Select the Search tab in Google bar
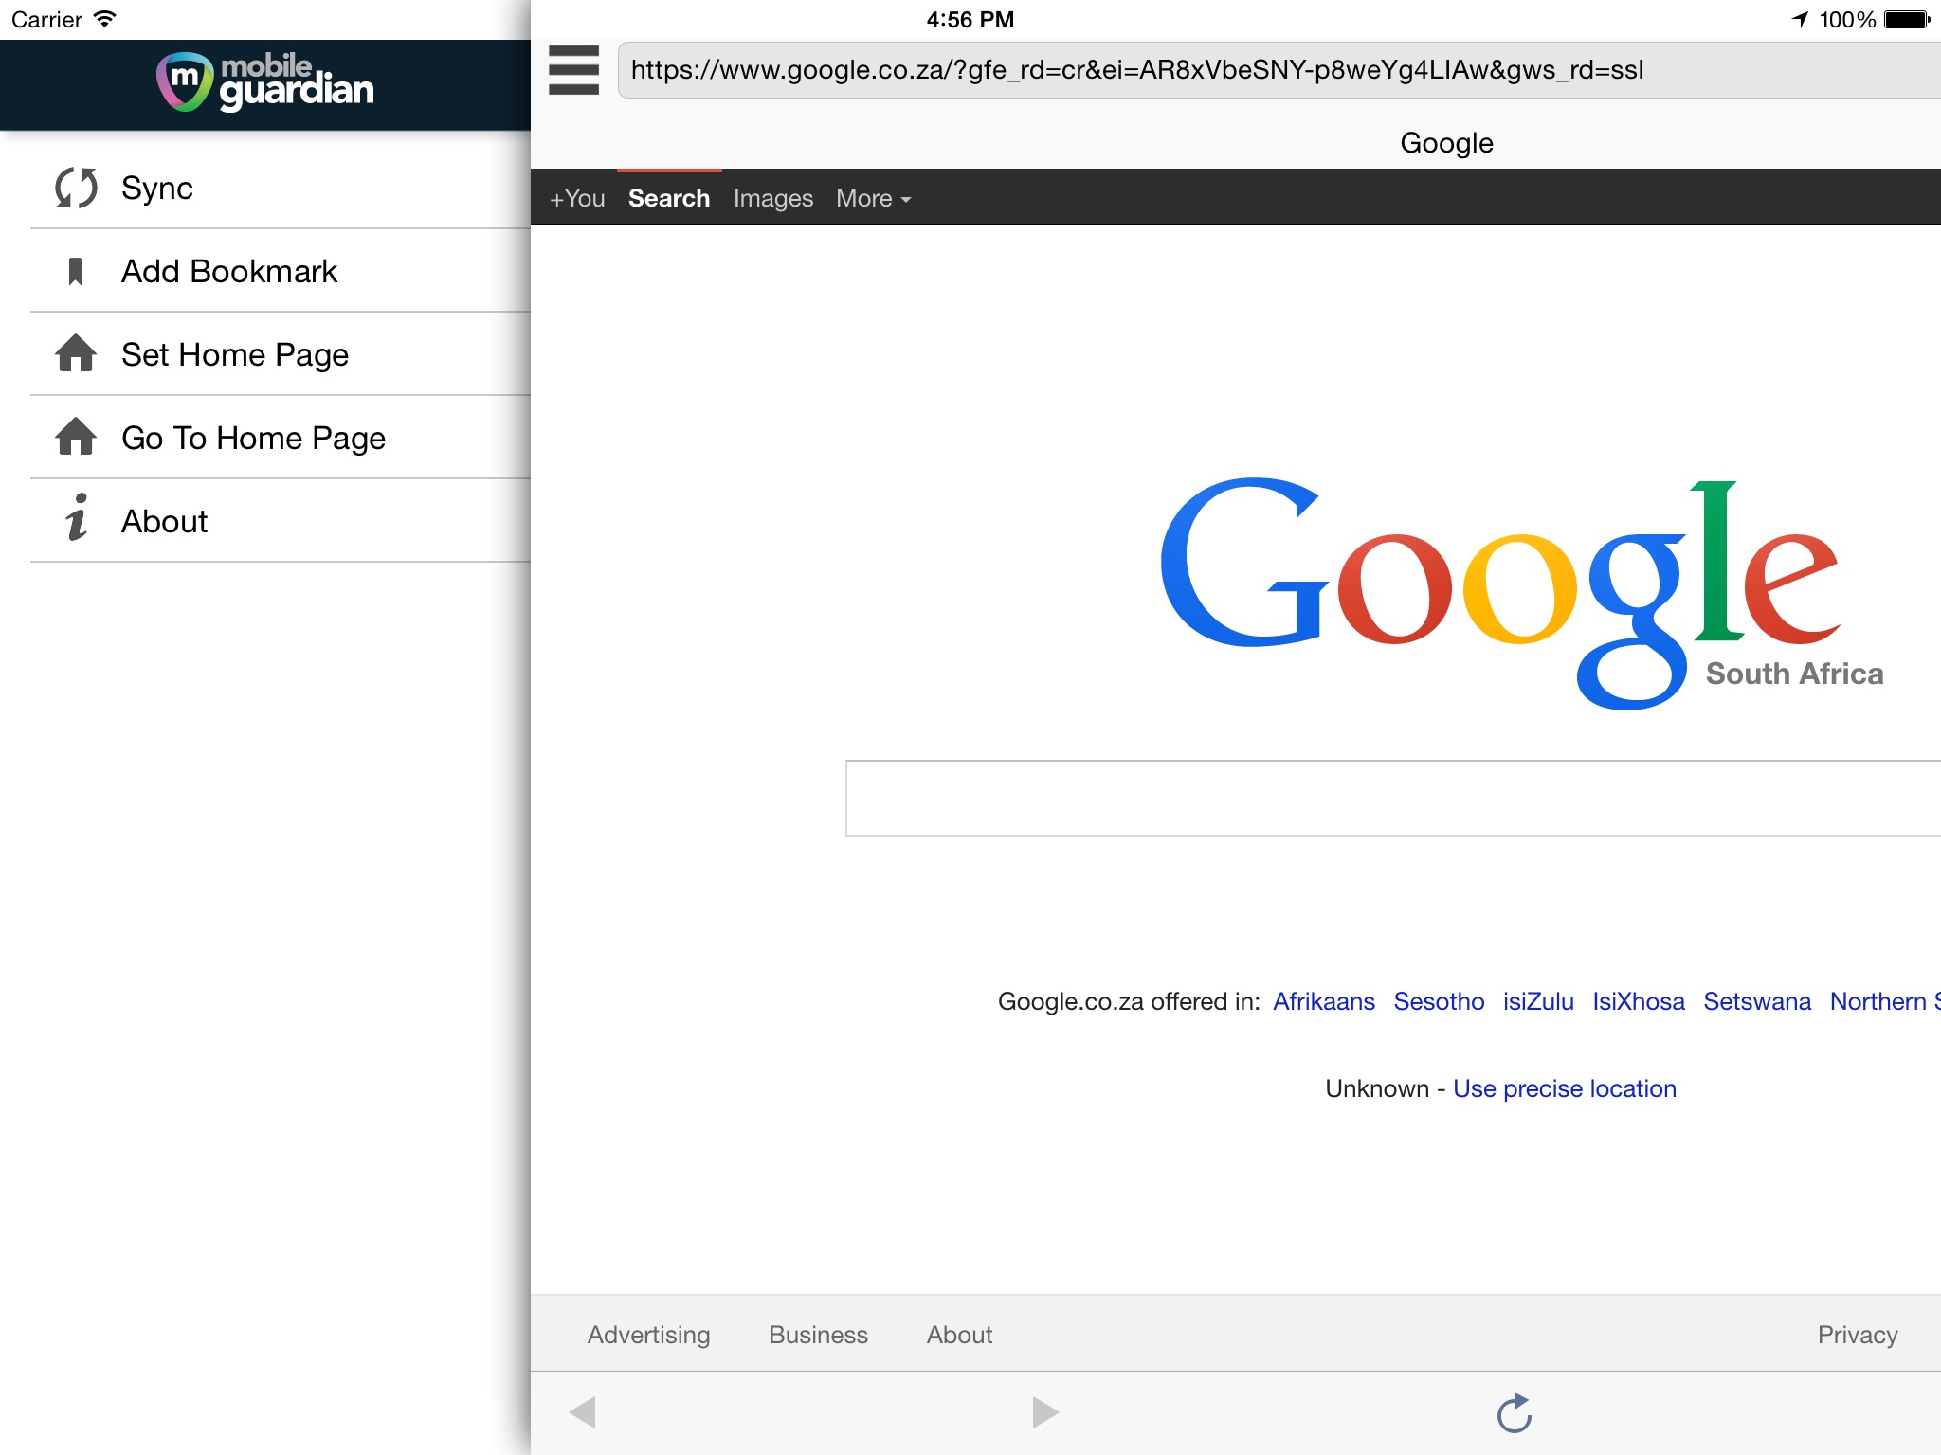1941x1455 pixels. 668,199
